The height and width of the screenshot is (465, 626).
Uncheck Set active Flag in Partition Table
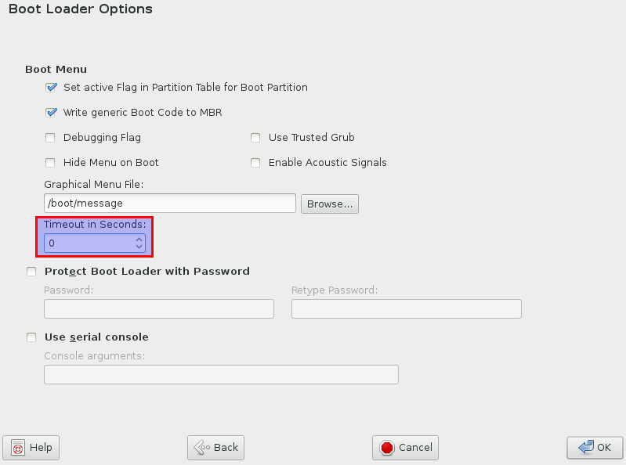52,88
